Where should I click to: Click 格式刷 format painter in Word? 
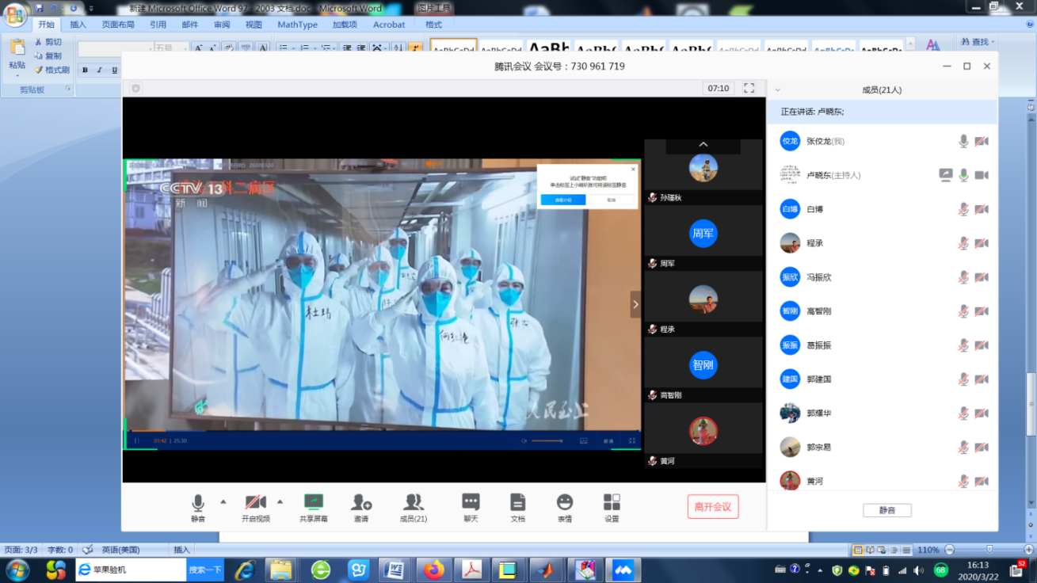point(51,70)
